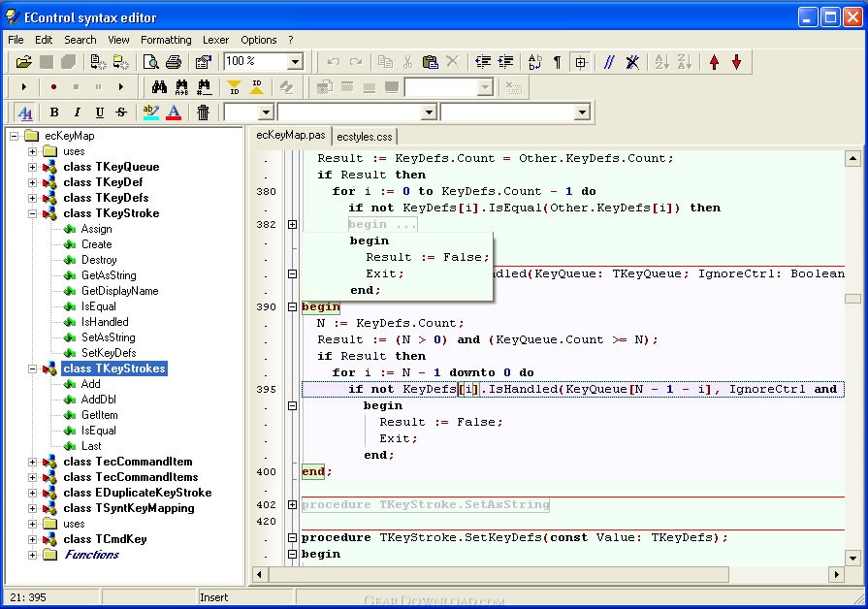Click the macro record red dot button
Viewport: 868px width, 609px height.
pyautogui.click(x=53, y=87)
